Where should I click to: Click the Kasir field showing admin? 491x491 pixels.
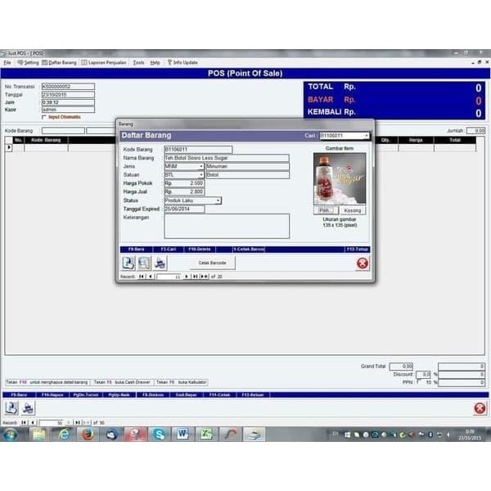(x=68, y=110)
